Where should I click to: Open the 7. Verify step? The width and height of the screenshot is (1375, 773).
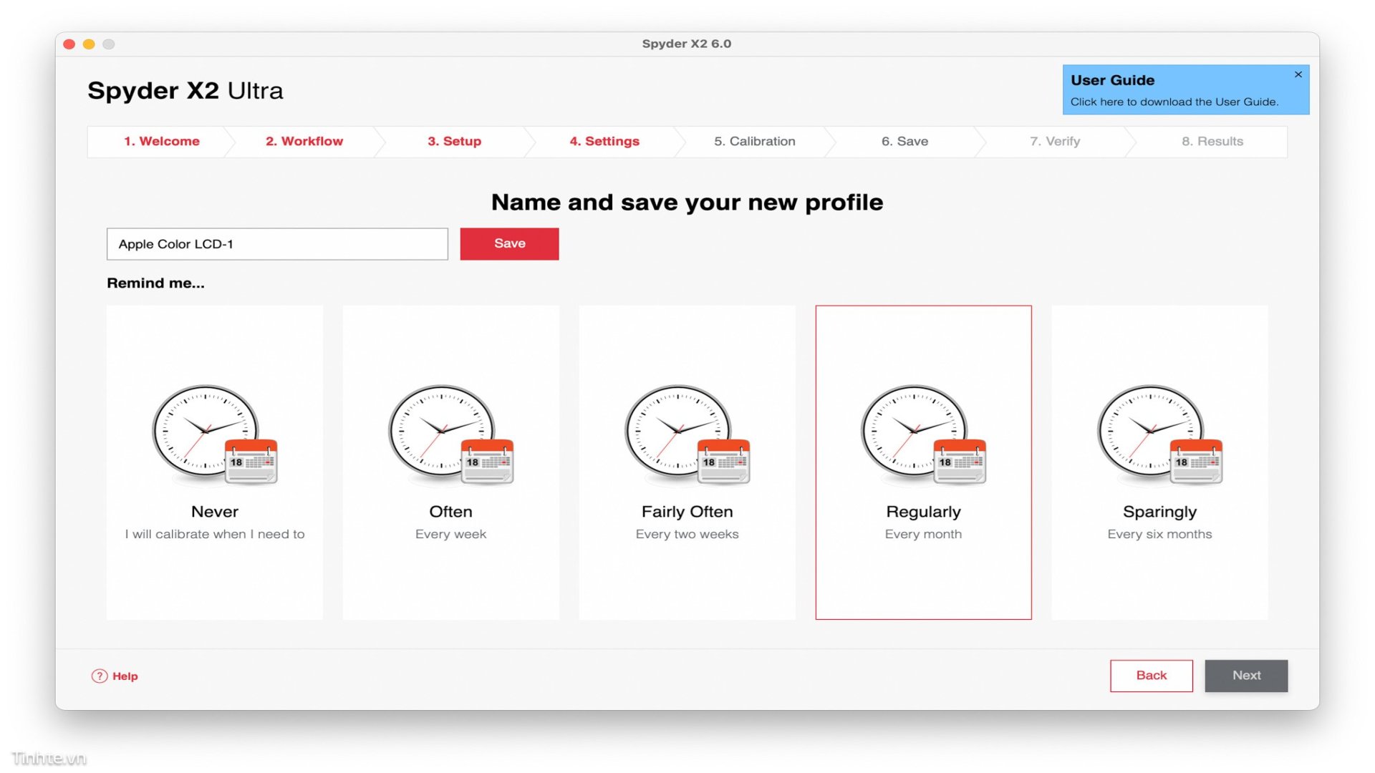[x=1055, y=141]
